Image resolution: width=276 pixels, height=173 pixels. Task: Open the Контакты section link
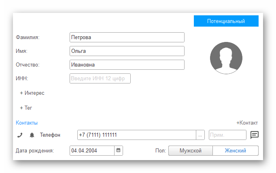(x=27, y=123)
